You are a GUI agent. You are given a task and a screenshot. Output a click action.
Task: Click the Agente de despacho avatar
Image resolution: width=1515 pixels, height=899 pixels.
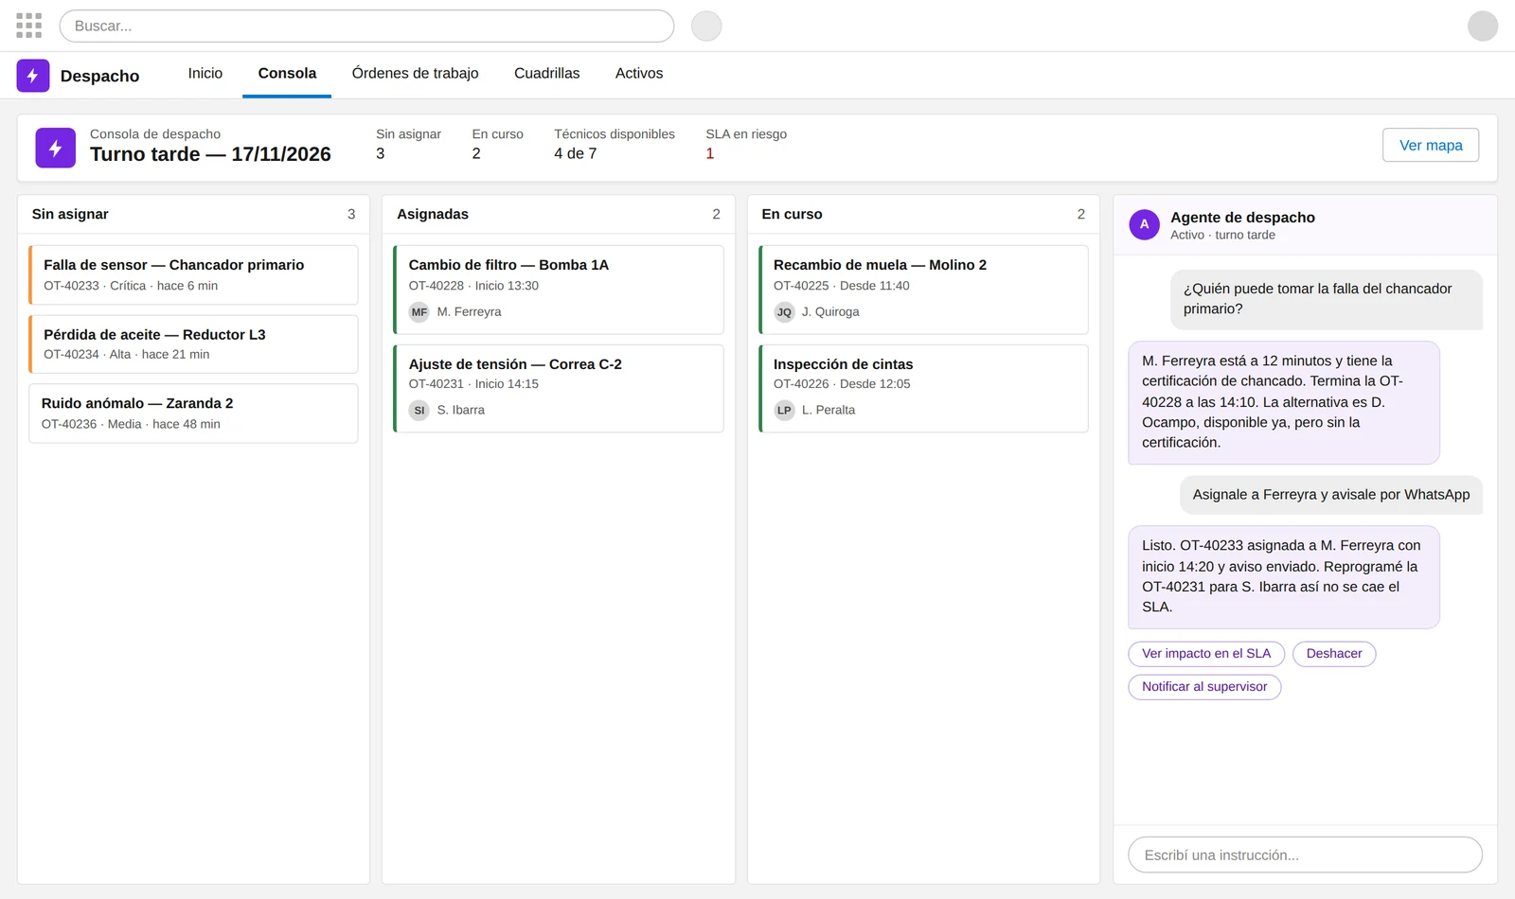(x=1145, y=224)
